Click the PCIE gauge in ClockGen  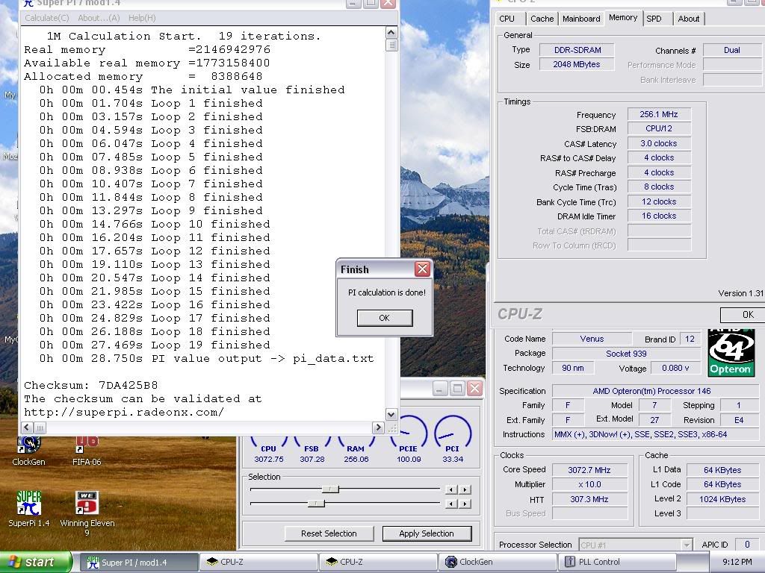(x=409, y=439)
